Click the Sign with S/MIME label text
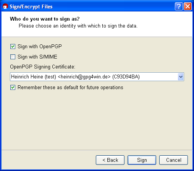194x171 pixels. pos(37,57)
